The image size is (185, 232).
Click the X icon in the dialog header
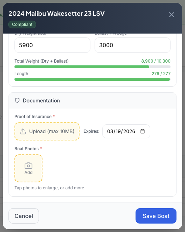pos(171,15)
